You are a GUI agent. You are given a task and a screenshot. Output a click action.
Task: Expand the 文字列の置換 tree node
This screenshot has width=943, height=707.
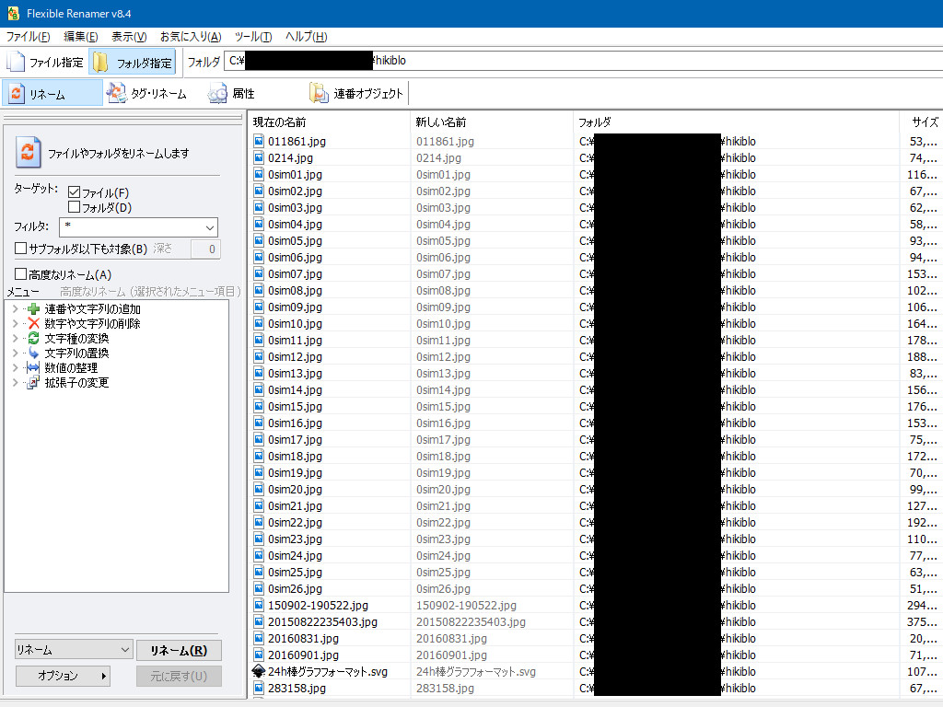click(x=15, y=353)
